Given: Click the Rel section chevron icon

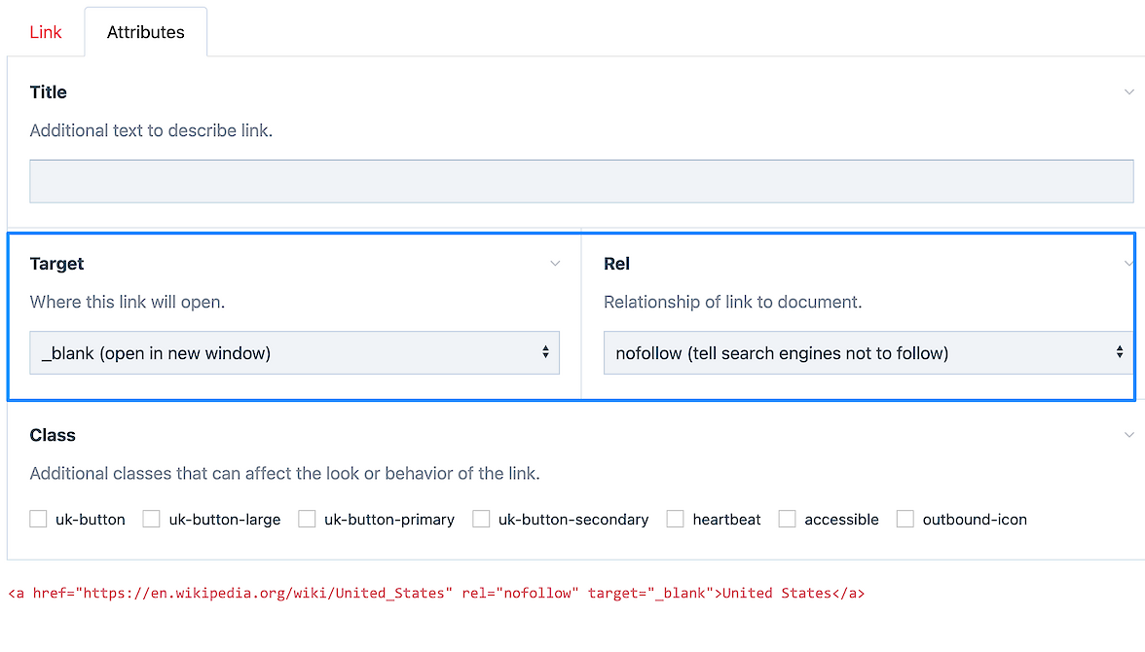Looking at the screenshot, I should (x=1128, y=264).
